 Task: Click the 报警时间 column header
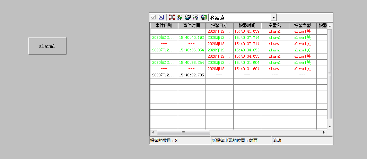(247, 26)
